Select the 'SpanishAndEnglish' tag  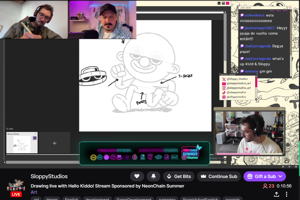pyautogui.click(x=200, y=199)
